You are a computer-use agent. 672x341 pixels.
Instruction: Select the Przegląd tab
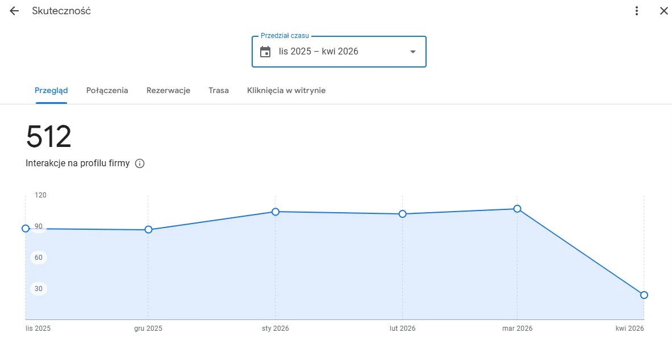click(51, 90)
